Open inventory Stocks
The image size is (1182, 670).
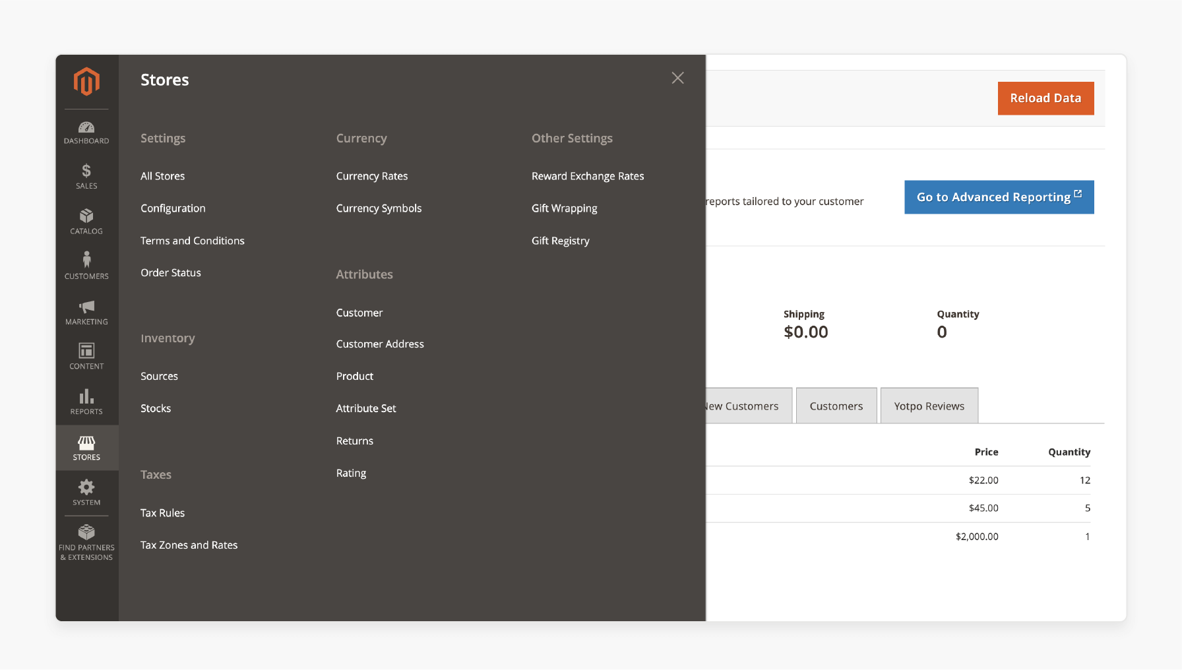(x=156, y=409)
